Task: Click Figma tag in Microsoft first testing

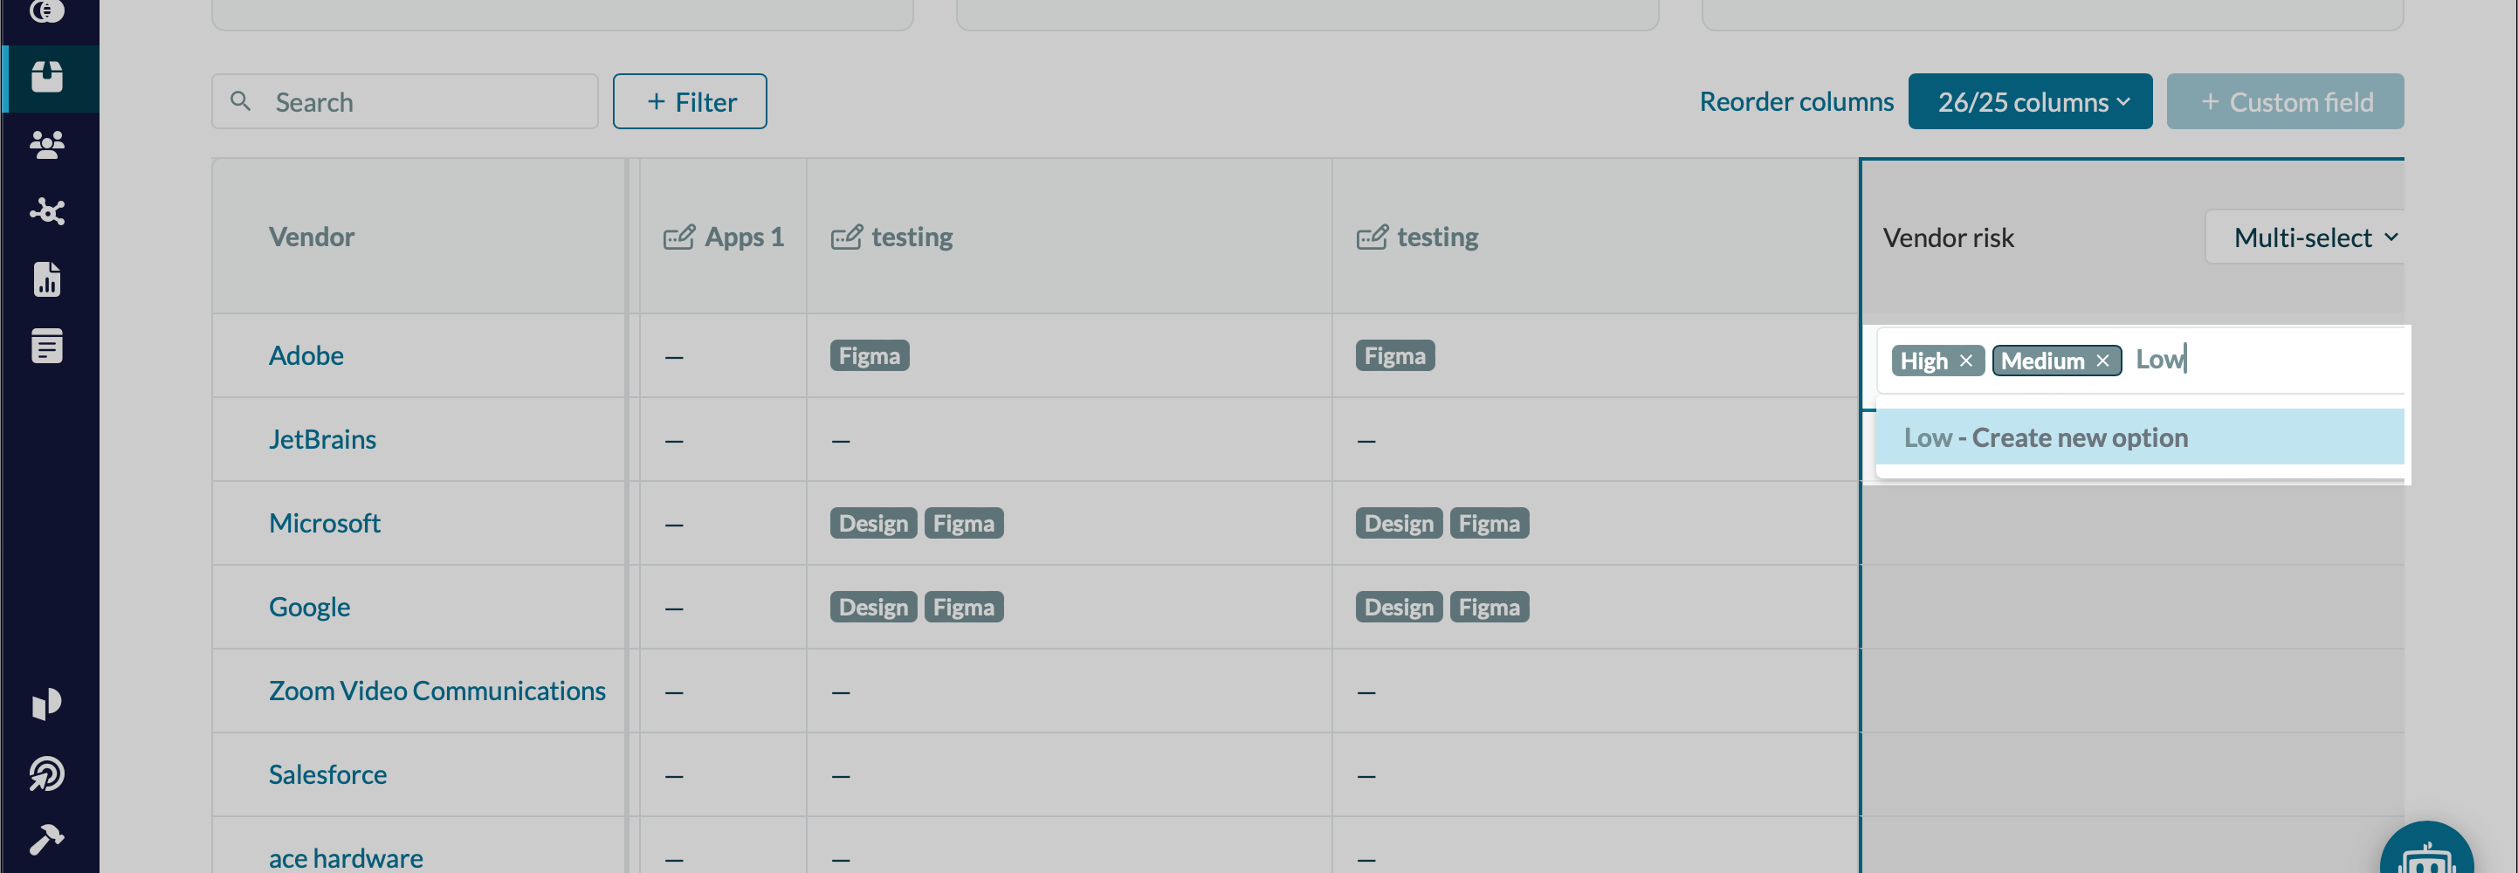Action: [x=964, y=523]
